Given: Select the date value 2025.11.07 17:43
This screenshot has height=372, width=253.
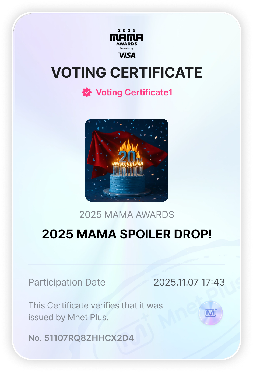Looking at the screenshot, I should (x=189, y=282).
